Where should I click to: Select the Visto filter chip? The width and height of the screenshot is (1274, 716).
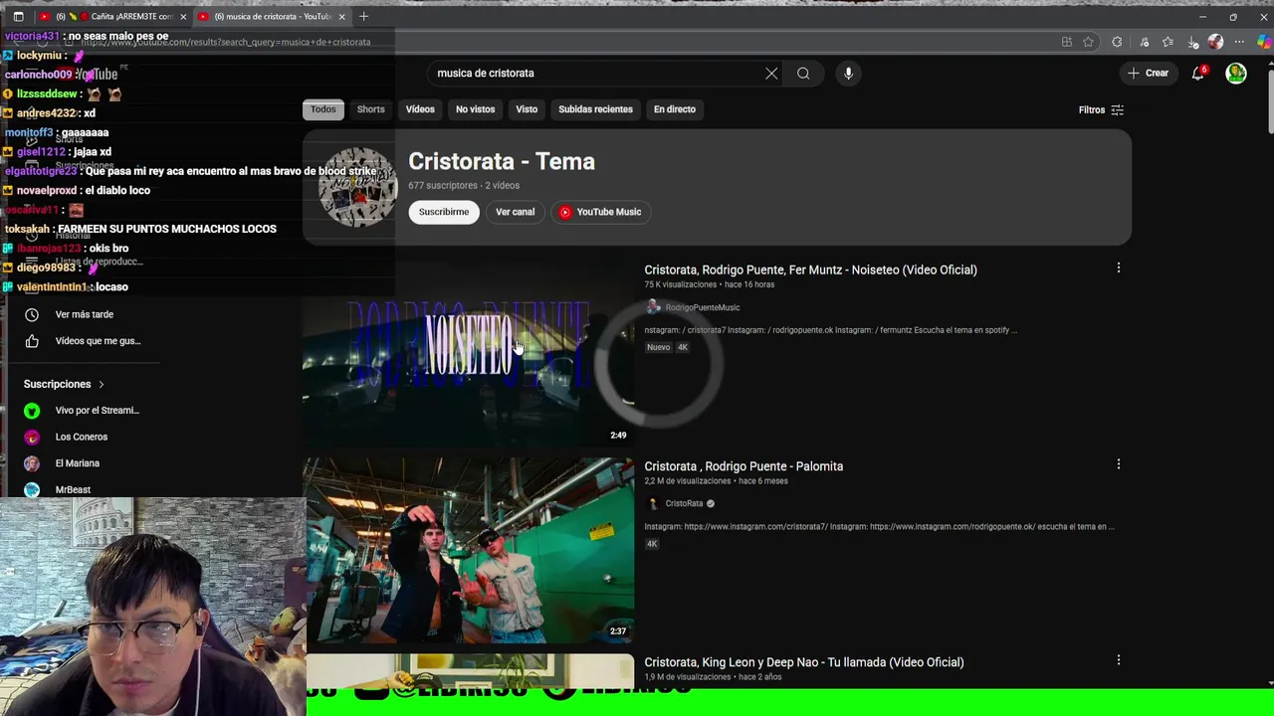(527, 109)
